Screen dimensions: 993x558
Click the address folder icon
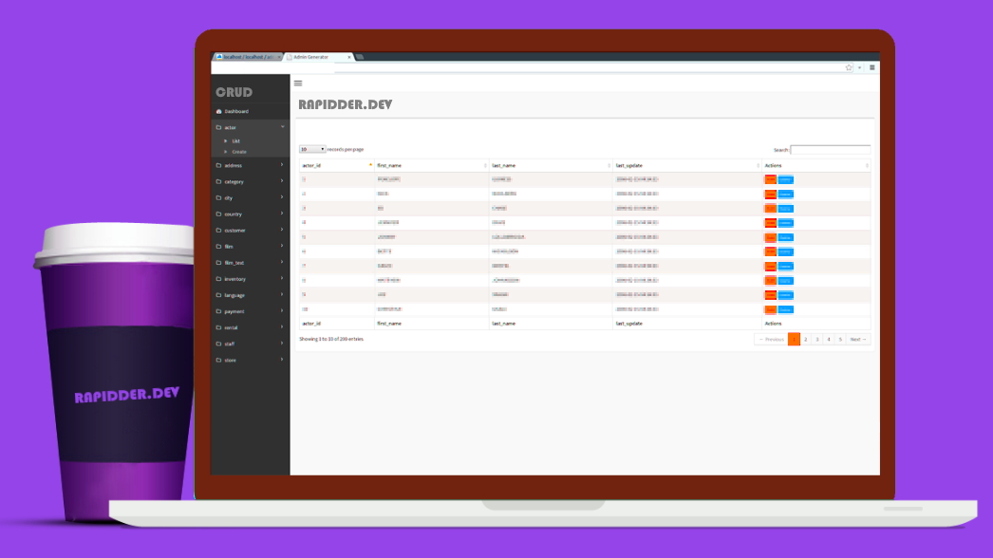(x=219, y=165)
